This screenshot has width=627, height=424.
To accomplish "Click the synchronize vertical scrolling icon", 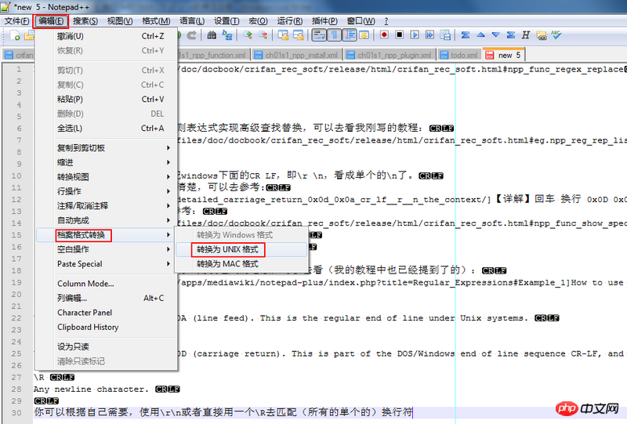I will [x=283, y=35].
